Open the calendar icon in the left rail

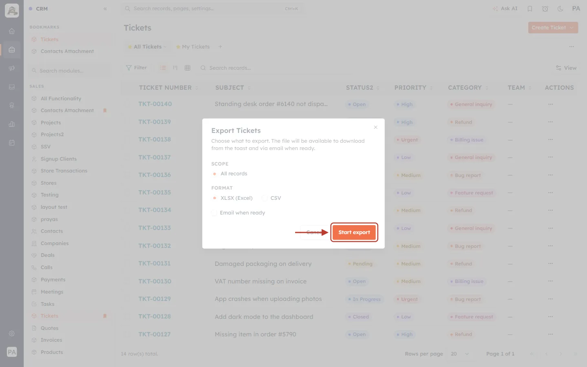pyautogui.click(x=12, y=143)
